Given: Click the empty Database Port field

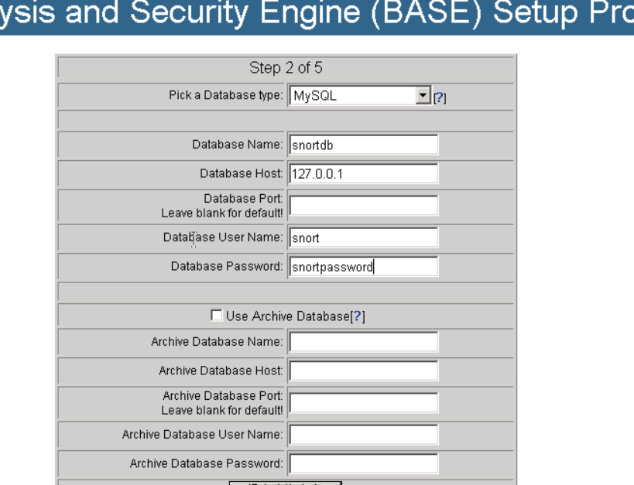Looking at the screenshot, I should [x=363, y=205].
